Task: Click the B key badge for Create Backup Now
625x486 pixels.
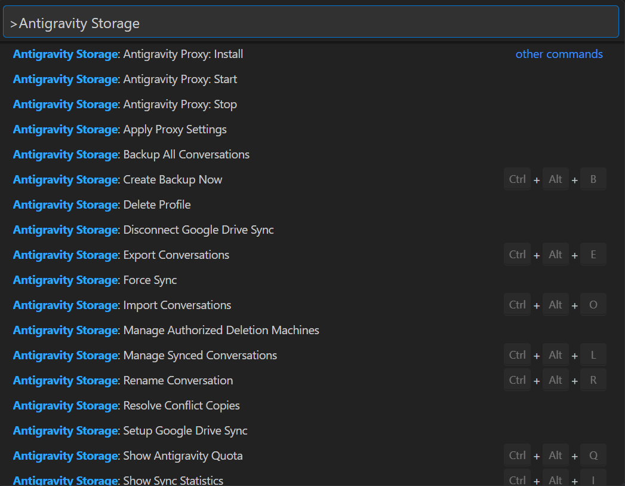Action: (593, 179)
